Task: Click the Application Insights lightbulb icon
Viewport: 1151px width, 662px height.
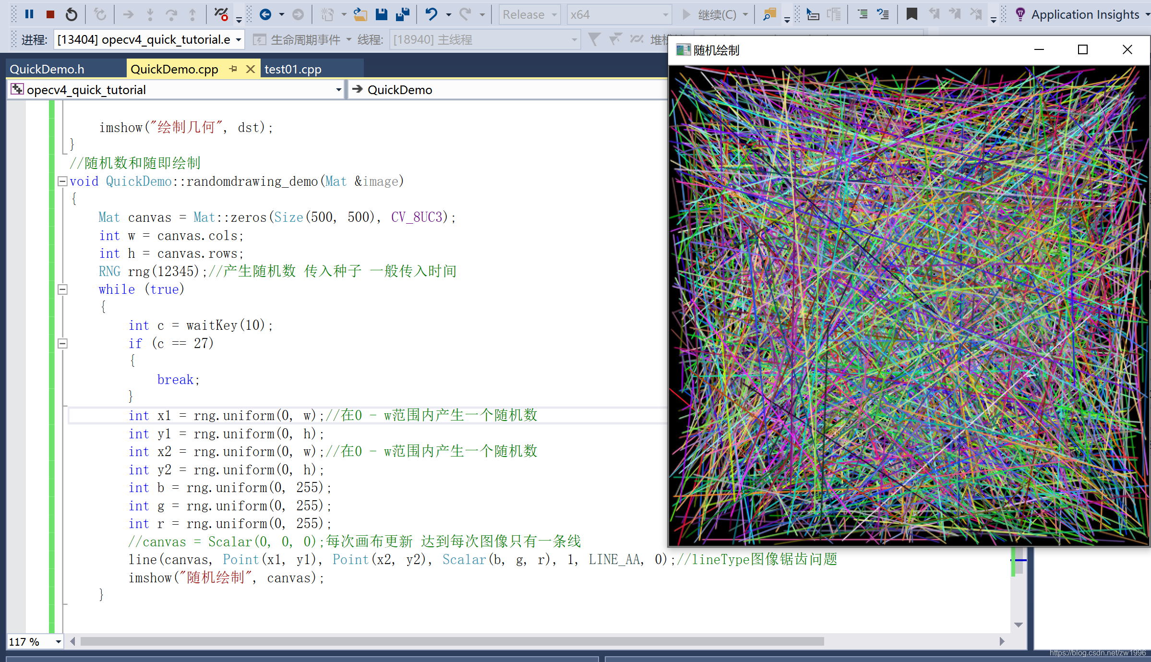Action: (x=1020, y=14)
